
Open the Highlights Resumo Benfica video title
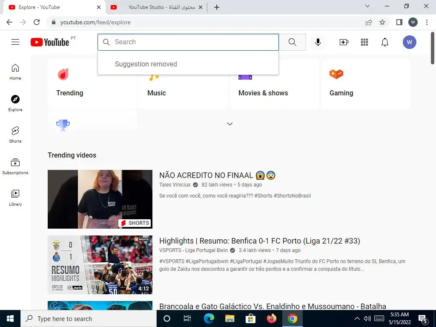(259, 241)
